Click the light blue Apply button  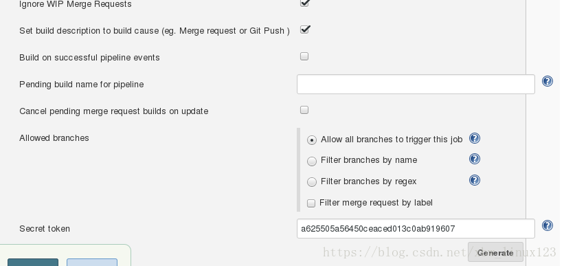pyautogui.click(x=92, y=262)
